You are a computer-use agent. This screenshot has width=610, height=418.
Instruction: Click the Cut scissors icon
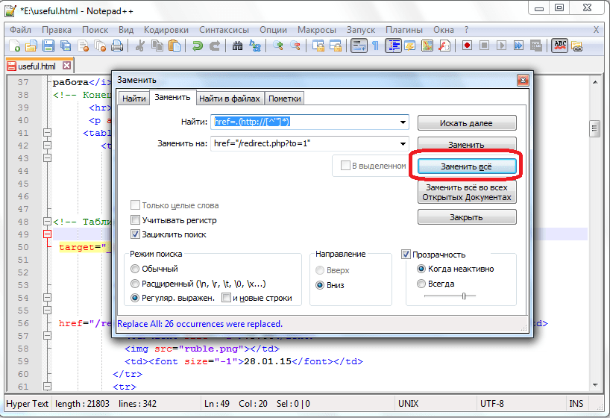(x=139, y=46)
